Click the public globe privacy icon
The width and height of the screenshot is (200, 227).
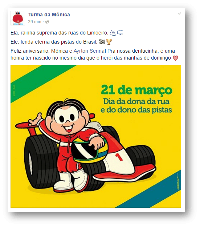pyautogui.click(x=47, y=22)
